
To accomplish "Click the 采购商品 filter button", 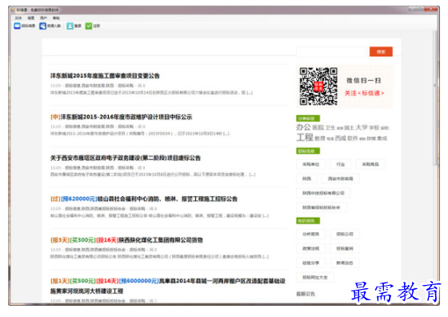I will [x=370, y=164].
